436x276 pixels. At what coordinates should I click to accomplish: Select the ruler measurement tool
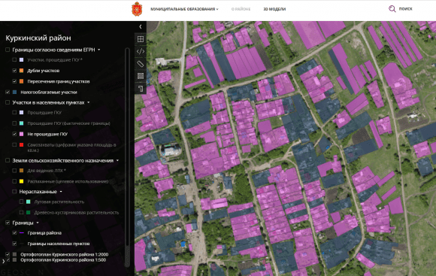141,64
